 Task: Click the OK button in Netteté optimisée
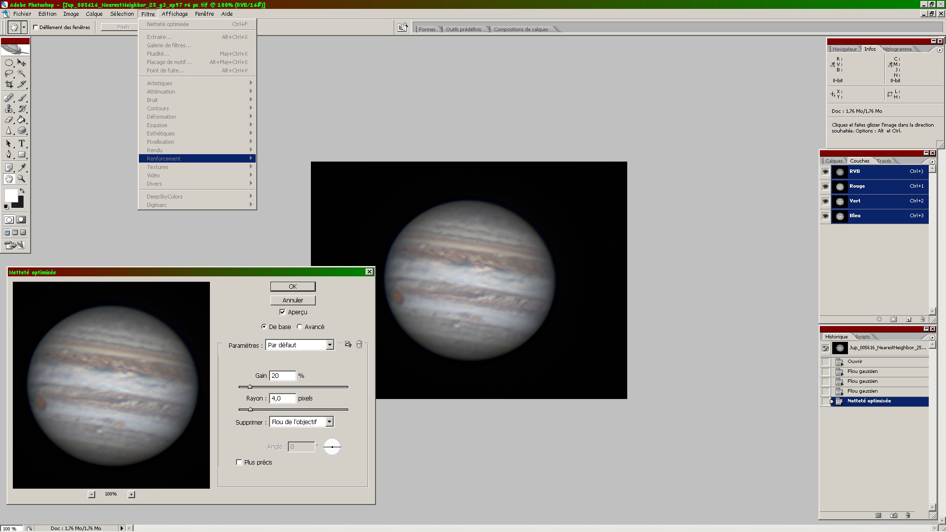(293, 286)
